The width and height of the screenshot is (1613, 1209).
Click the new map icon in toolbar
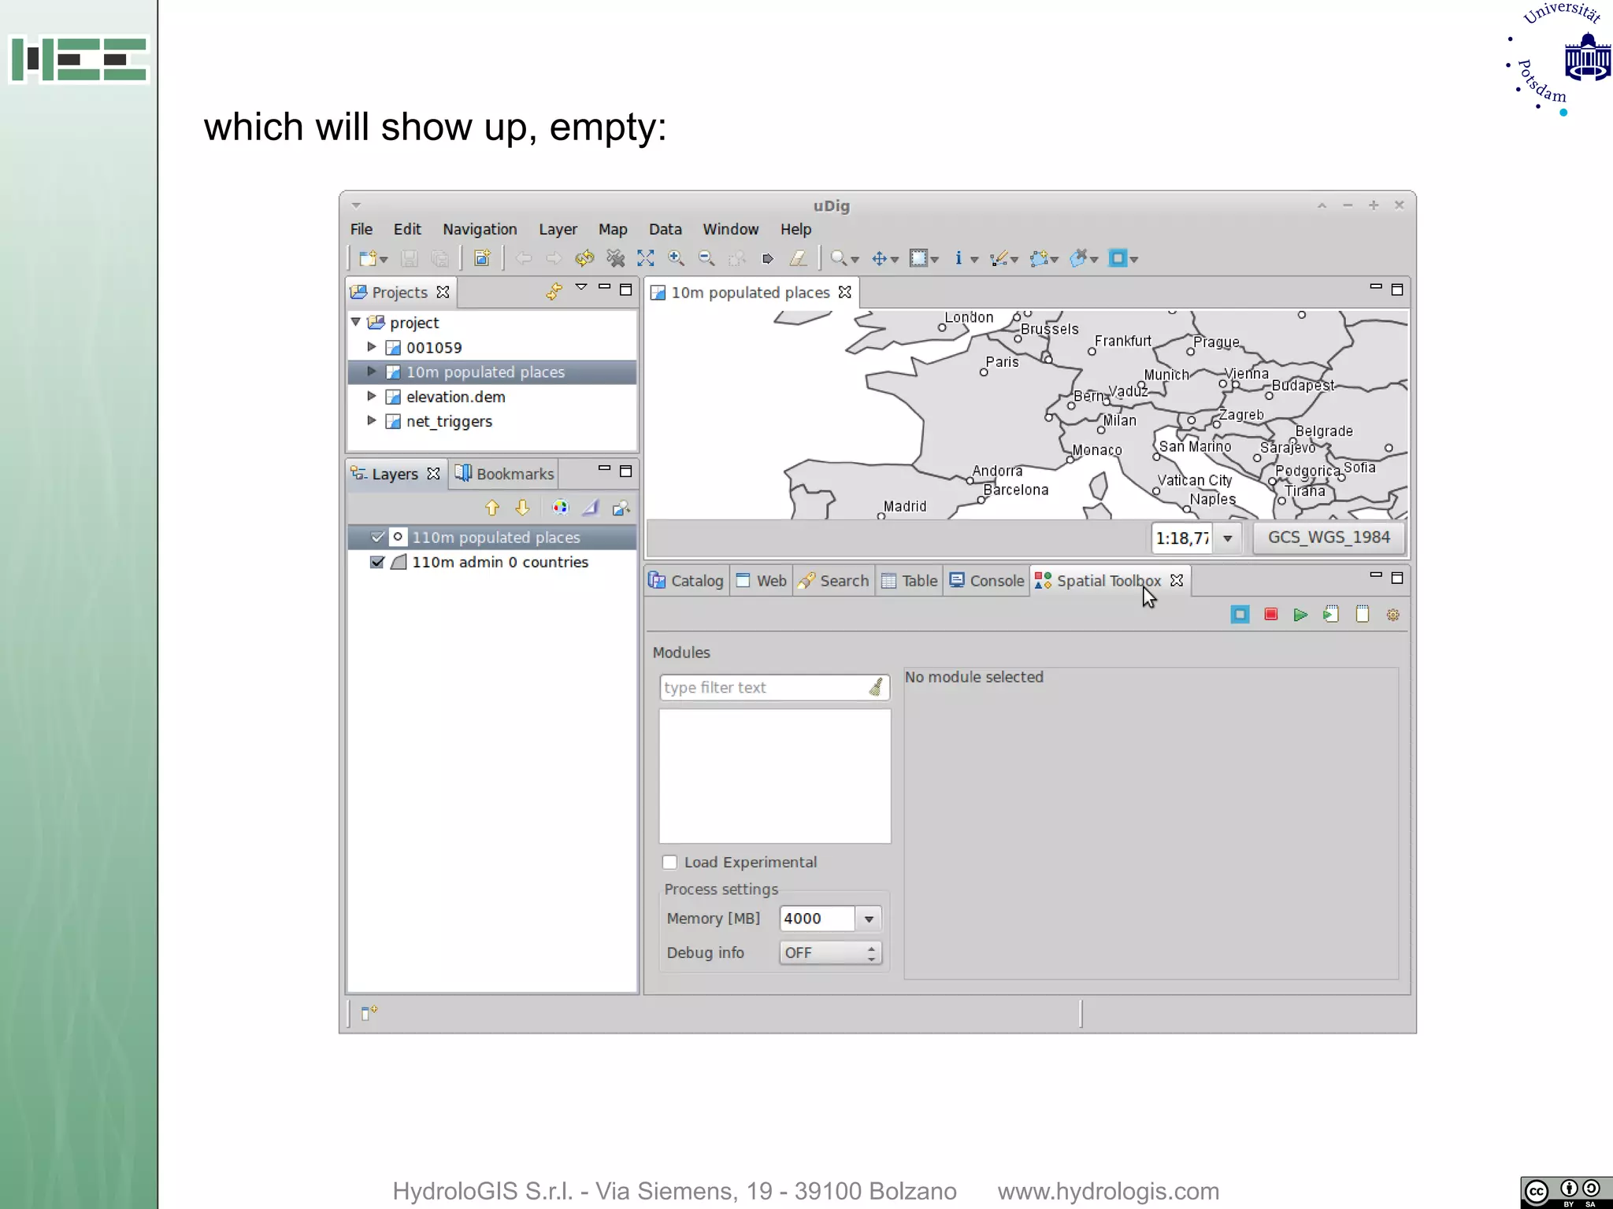pos(482,258)
